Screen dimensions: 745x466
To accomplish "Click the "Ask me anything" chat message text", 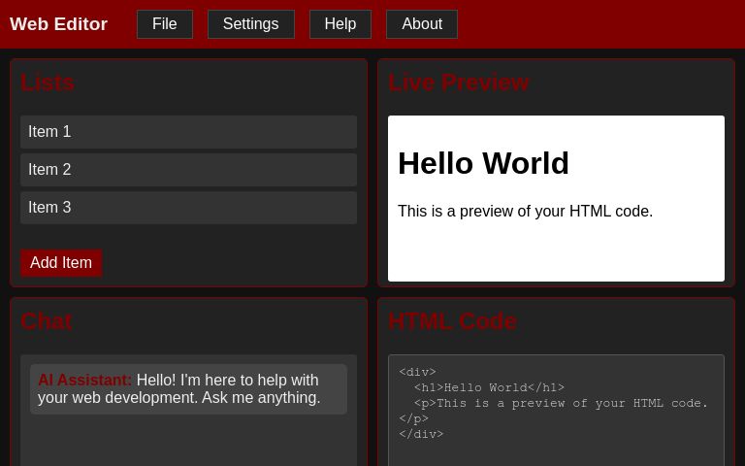I will [260, 398].
